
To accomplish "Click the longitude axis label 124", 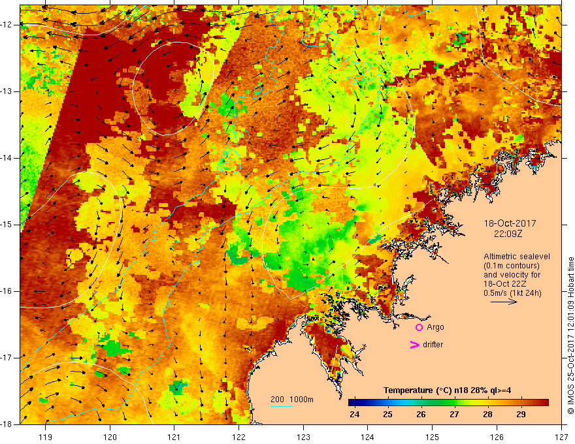I will (368, 437).
